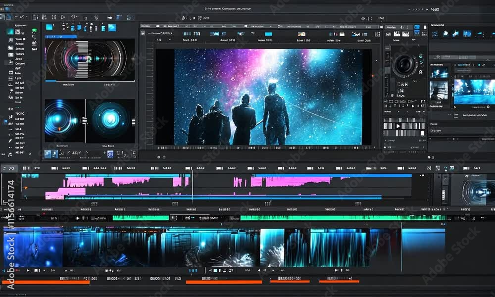Click the white playhead line in the timeline
The image size is (495, 297).
(x=192, y=186)
